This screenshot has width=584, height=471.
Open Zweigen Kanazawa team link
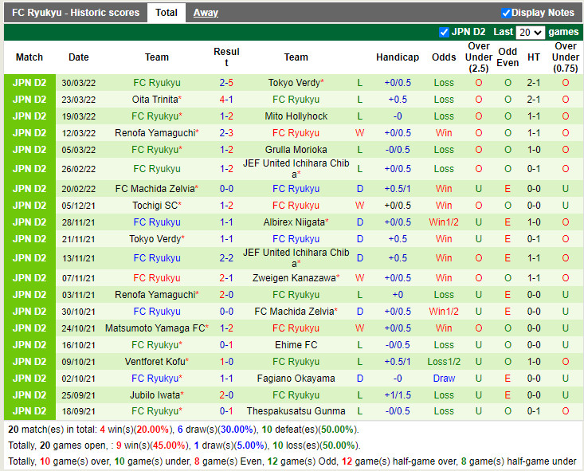tap(294, 278)
